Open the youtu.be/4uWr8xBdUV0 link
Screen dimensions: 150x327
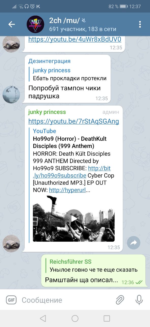(x=75, y=40)
